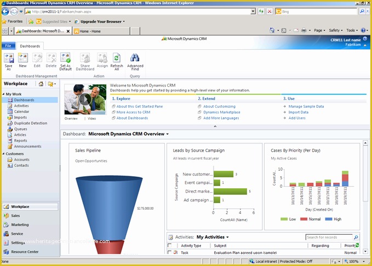This screenshot has width=372, height=266.
Task: Click the Search for records field
Action: pos(329,237)
